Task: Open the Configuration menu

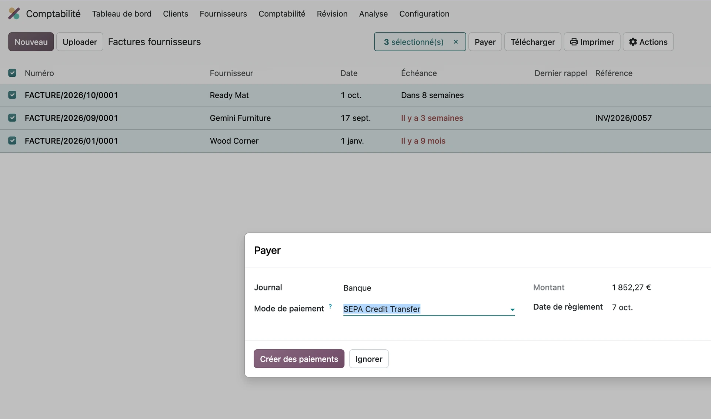Action: [x=424, y=14]
